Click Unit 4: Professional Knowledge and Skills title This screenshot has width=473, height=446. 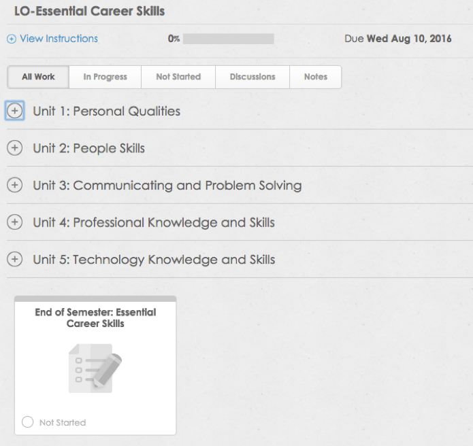tap(154, 222)
